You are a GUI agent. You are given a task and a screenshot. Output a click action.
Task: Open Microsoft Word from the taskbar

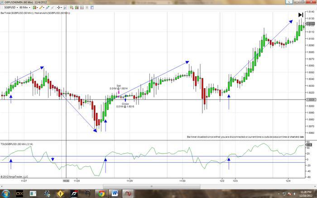click(115, 194)
